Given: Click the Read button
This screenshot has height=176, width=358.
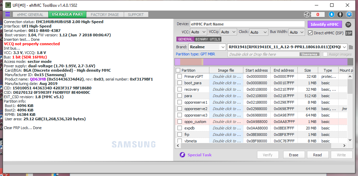Looking at the screenshot, I should 317,155.
